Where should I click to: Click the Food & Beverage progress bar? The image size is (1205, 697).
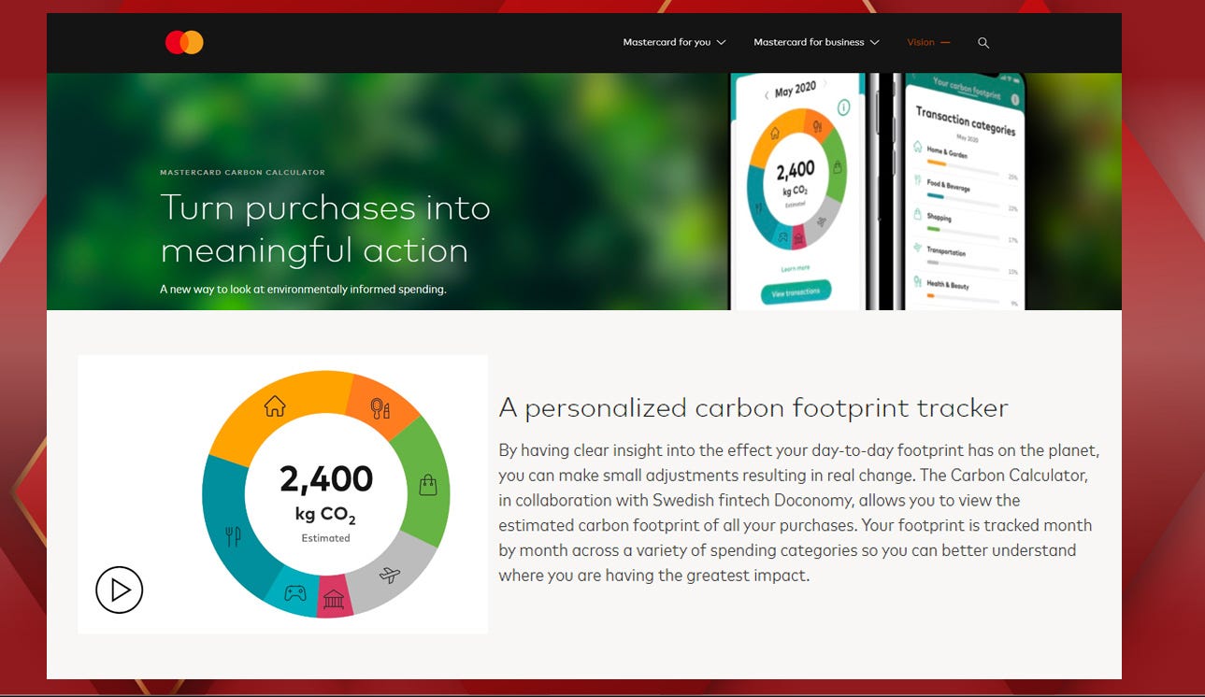tap(963, 200)
